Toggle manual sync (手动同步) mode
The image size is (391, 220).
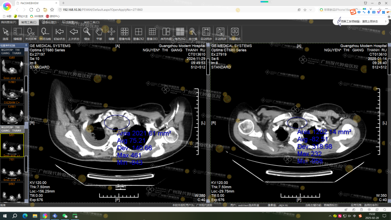pyautogui.click(x=221, y=32)
